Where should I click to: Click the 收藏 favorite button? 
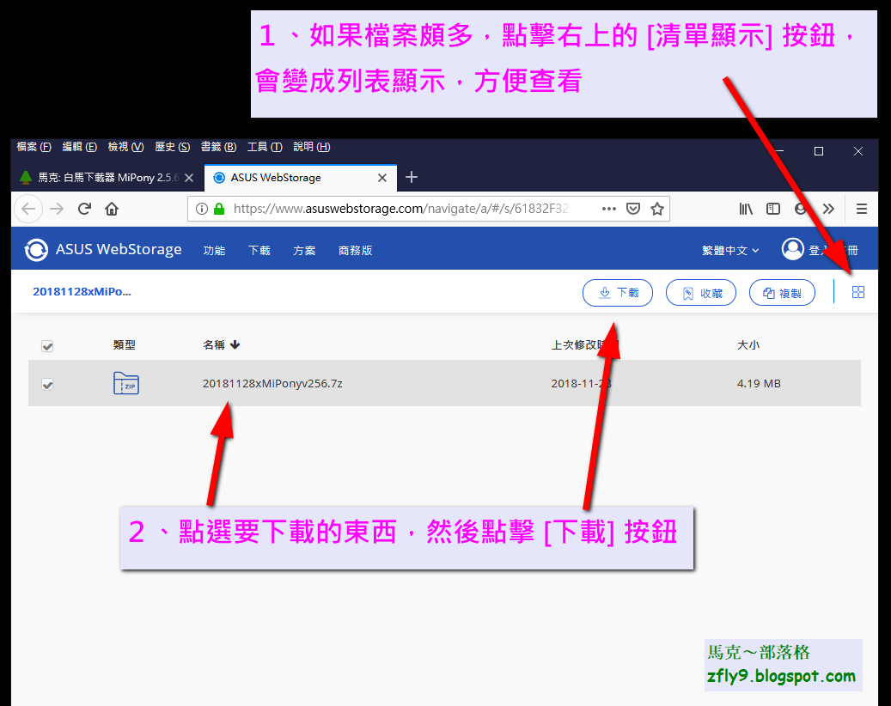(701, 293)
